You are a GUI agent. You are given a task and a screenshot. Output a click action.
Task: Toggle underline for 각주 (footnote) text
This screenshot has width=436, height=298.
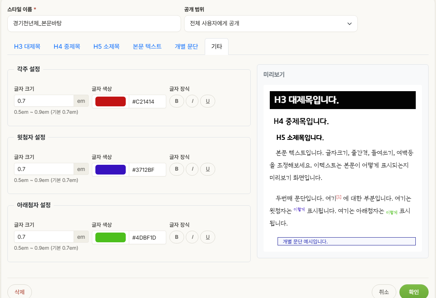coord(208,101)
